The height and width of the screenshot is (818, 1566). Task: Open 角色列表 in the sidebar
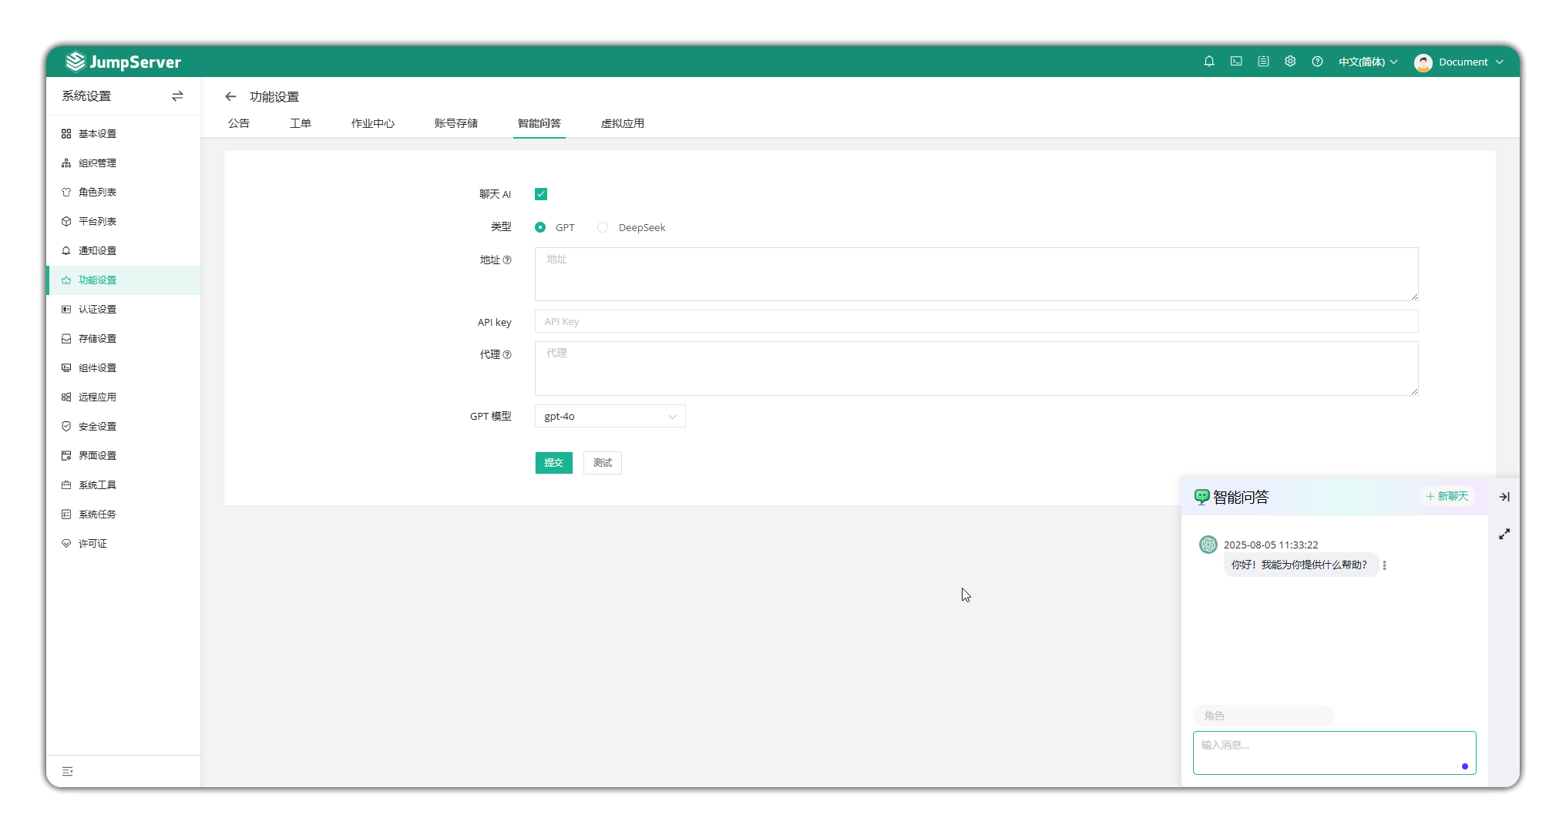click(123, 193)
